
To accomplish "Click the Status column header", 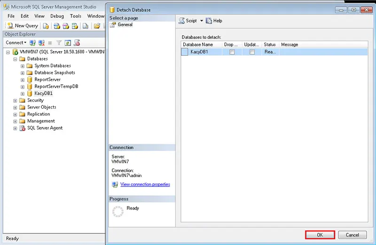I will point(270,45).
